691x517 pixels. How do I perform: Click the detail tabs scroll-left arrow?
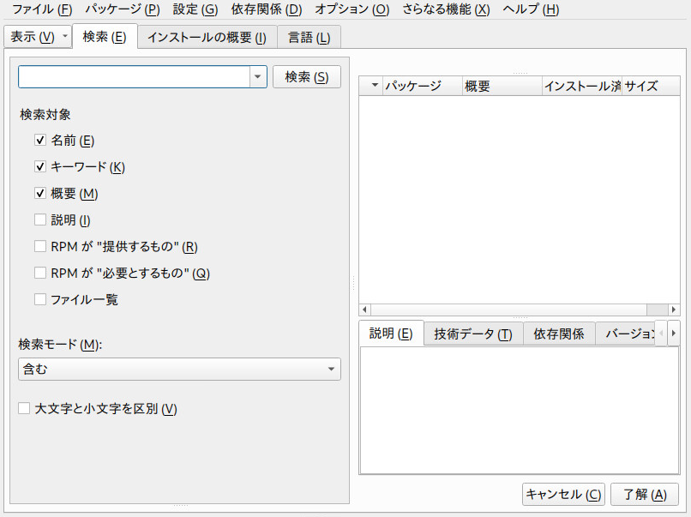tap(661, 334)
